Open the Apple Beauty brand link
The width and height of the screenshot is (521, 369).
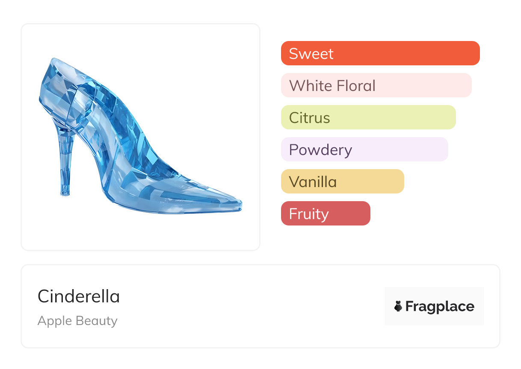pyautogui.click(x=77, y=321)
